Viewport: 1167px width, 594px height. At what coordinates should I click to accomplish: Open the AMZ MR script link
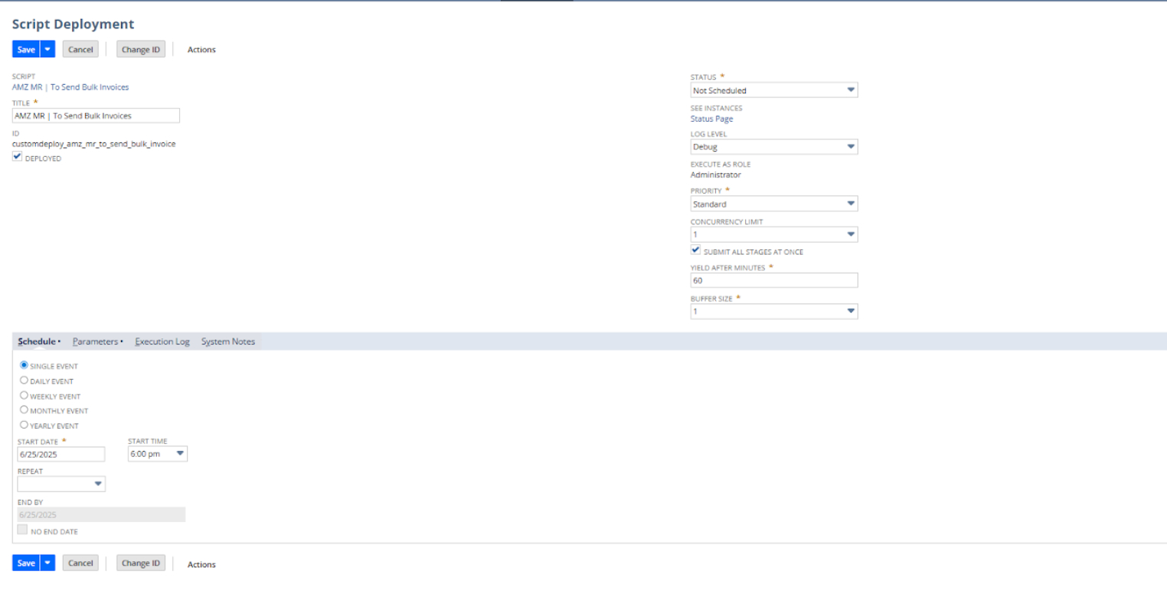point(70,87)
